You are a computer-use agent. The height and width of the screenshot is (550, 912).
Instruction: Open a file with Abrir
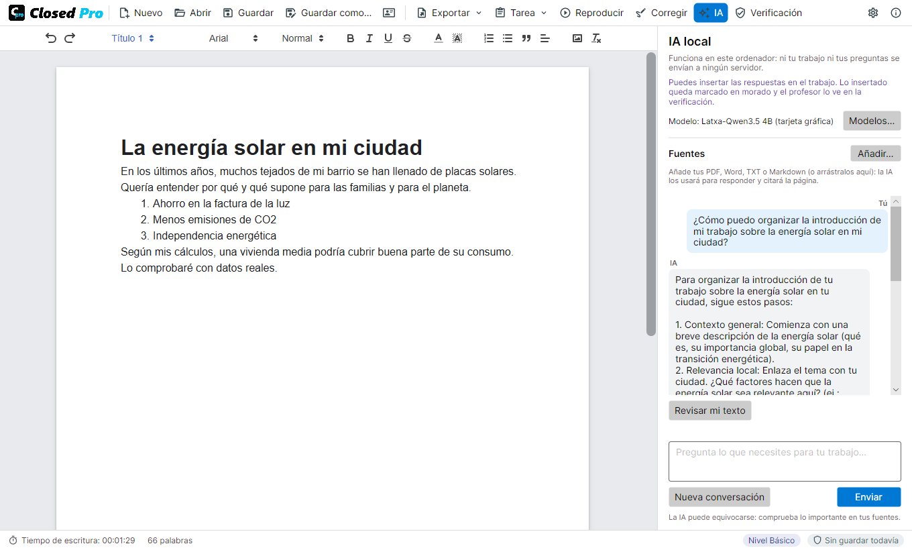click(x=192, y=13)
